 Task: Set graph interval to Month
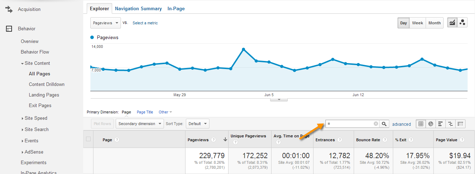point(434,23)
